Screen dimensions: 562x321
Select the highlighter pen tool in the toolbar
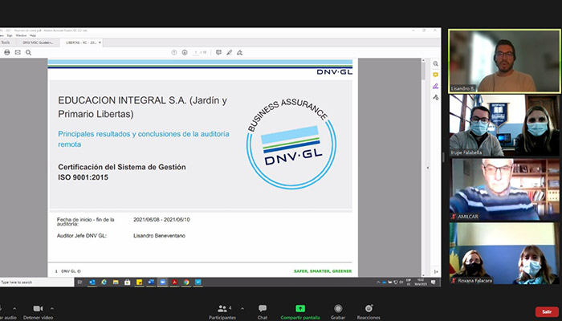tap(229, 52)
